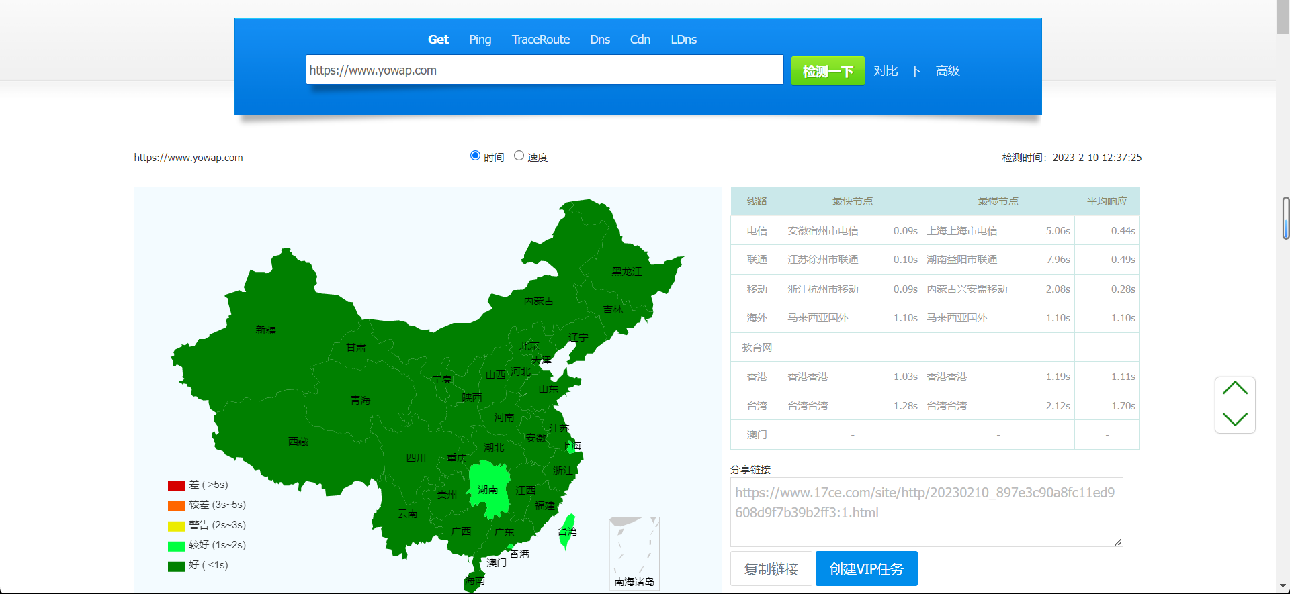1290x594 pixels.
Task: Click 湖南 province on the map
Action: (x=488, y=490)
